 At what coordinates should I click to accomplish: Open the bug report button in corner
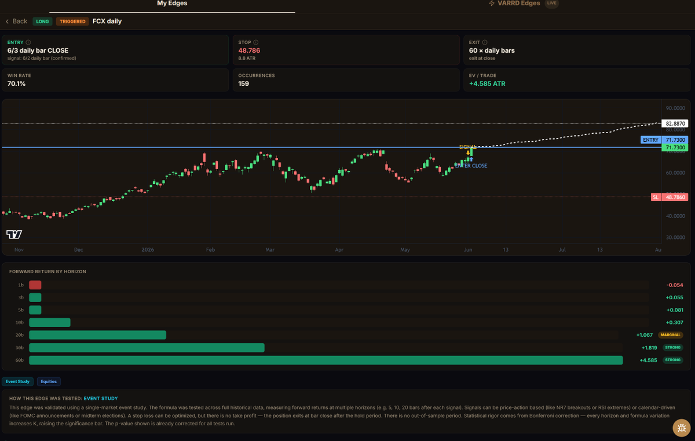click(x=681, y=429)
